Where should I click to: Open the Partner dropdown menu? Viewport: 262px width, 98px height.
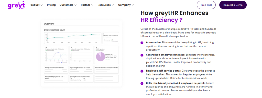[87, 5]
